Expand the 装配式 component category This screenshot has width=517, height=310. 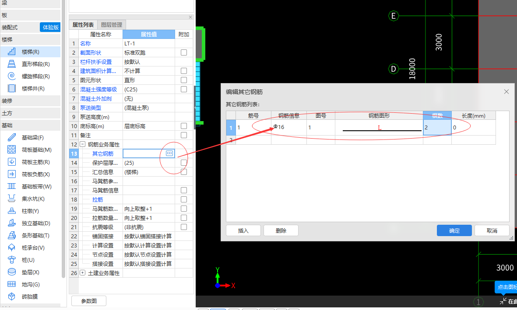(x=20, y=28)
